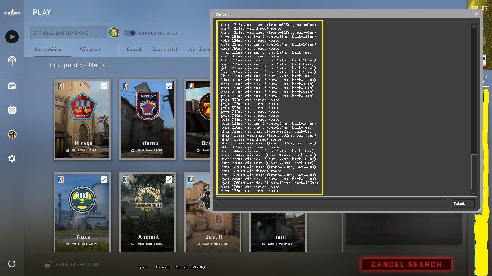
Task: Click the Prime badge next to matchmaking
Action: (x=114, y=33)
